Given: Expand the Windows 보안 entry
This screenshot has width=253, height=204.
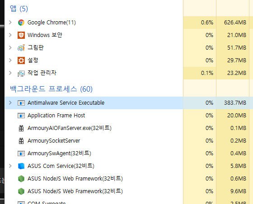Looking at the screenshot, I should click(x=10, y=35).
